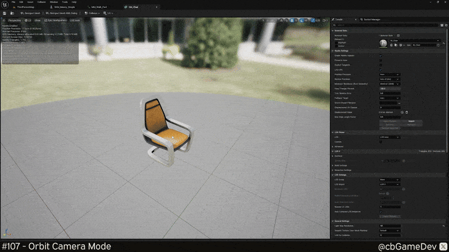The height and width of the screenshot is (252, 449).
Task: Toggle the Explicit Tangents checkbox
Action: [381, 65]
